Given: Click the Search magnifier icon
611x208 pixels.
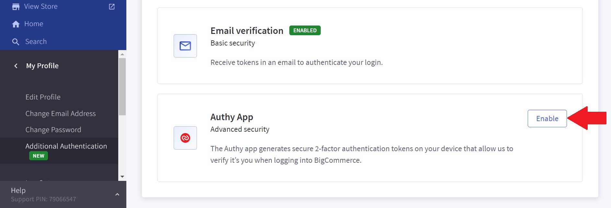Looking at the screenshot, I should (16, 42).
